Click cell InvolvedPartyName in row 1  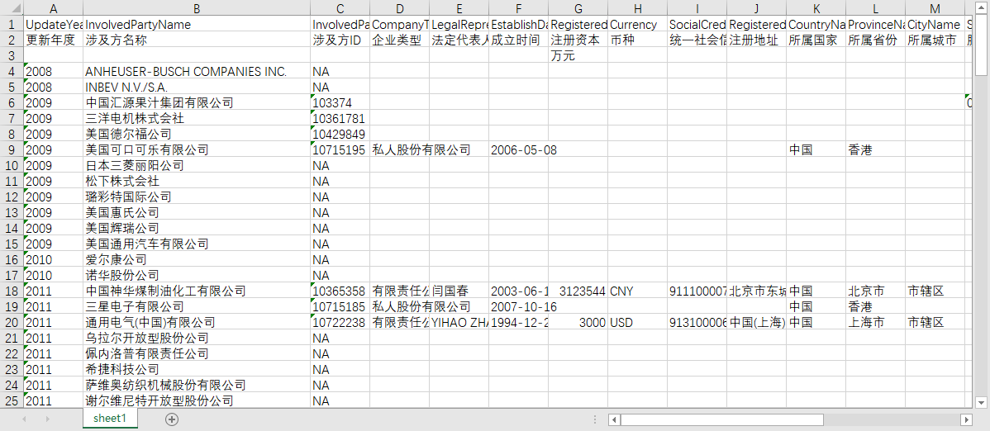tap(197, 24)
